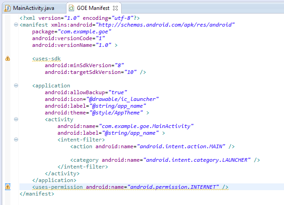
Task: Click the action android.intent.action.MAIN line
Action: coord(152,146)
